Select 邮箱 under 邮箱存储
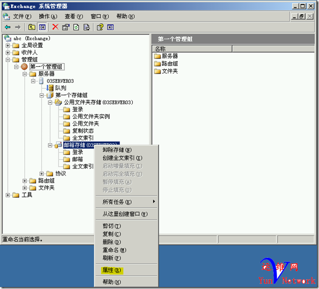Screen dimensions: 319x289 coord(78,159)
